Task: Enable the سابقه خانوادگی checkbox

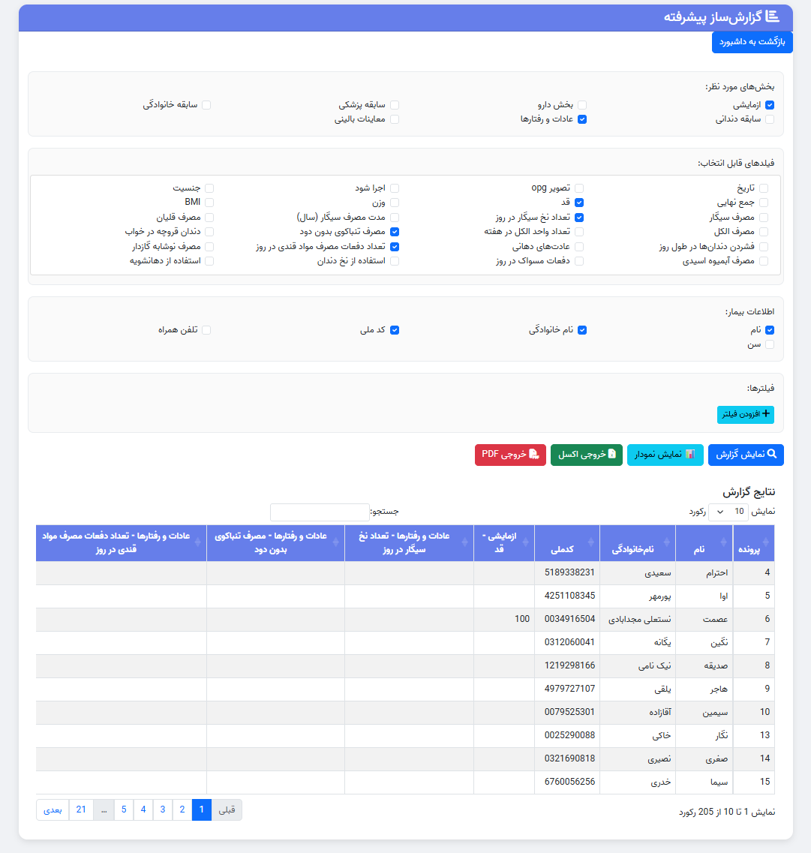Action: point(207,105)
